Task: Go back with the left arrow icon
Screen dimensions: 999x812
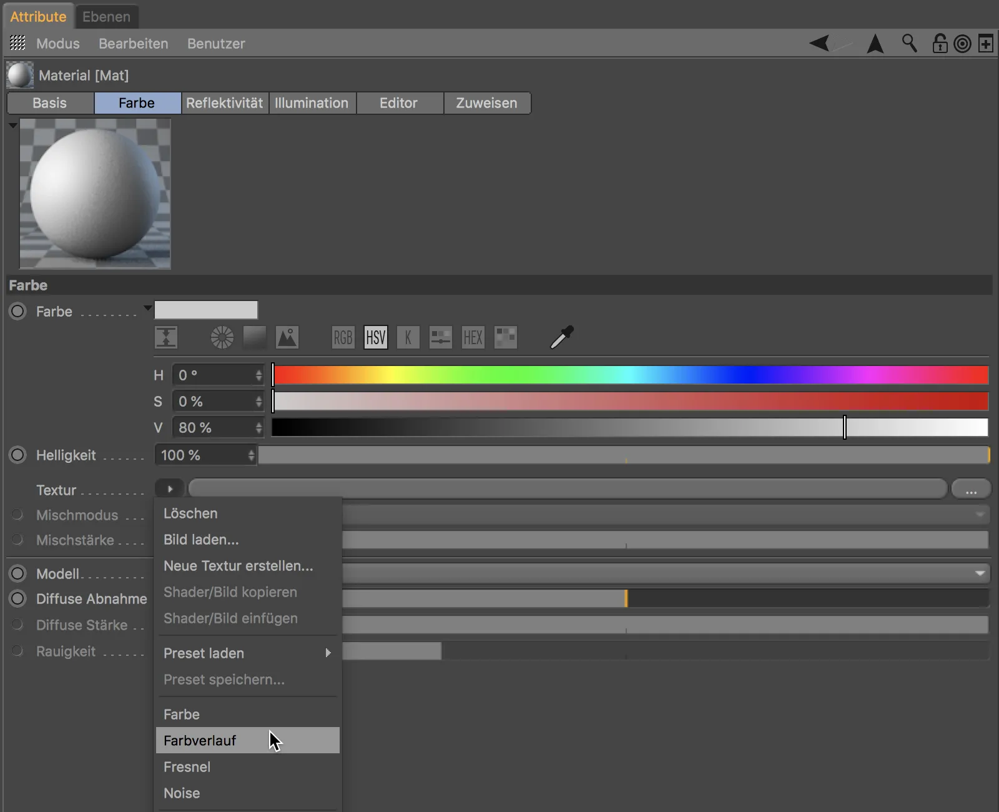Action: pyautogui.click(x=820, y=43)
